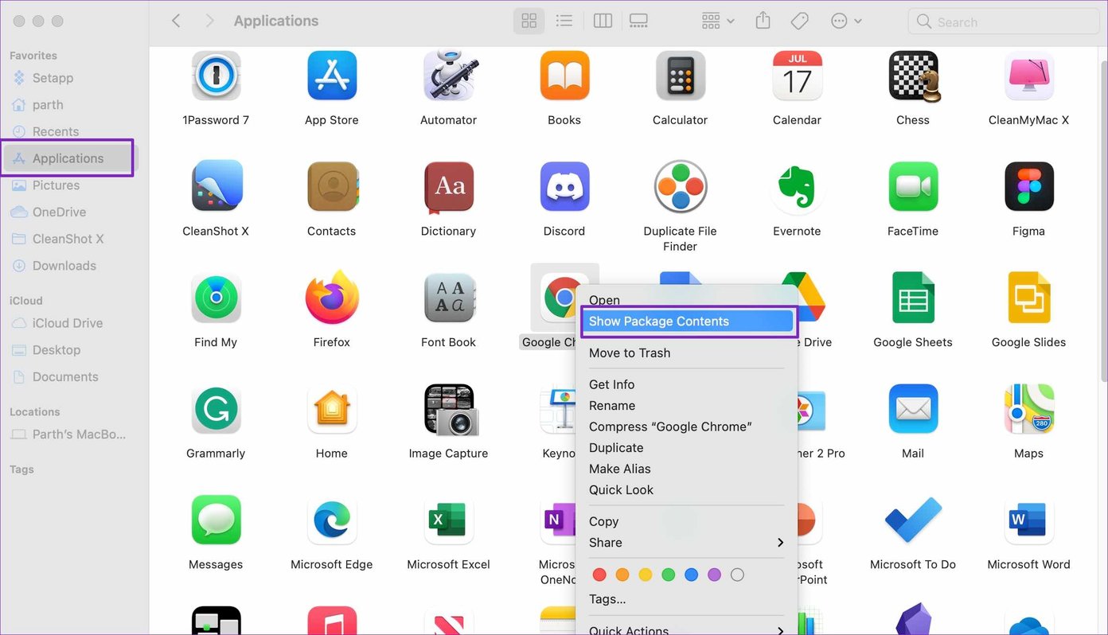The image size is (1108, 635).
Task: Select Copy from the context menu
Action: (x=687, y=522)
